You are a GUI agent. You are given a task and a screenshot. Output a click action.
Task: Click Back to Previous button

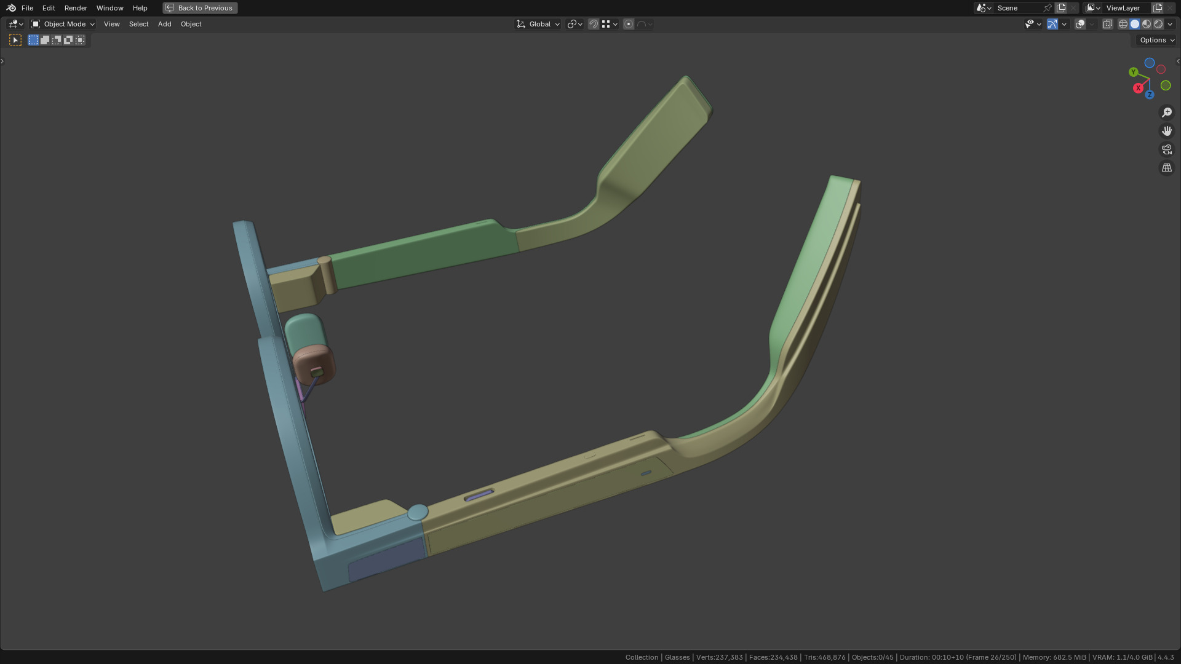pyautogui.click(x=200, y=8)
